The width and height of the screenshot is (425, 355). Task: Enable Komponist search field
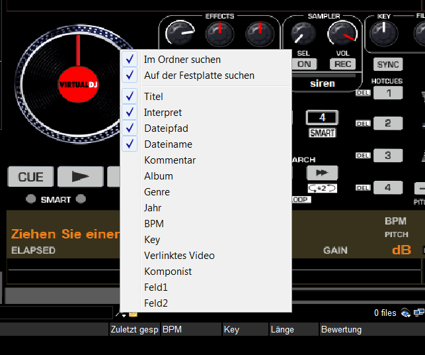coord(206,272)
